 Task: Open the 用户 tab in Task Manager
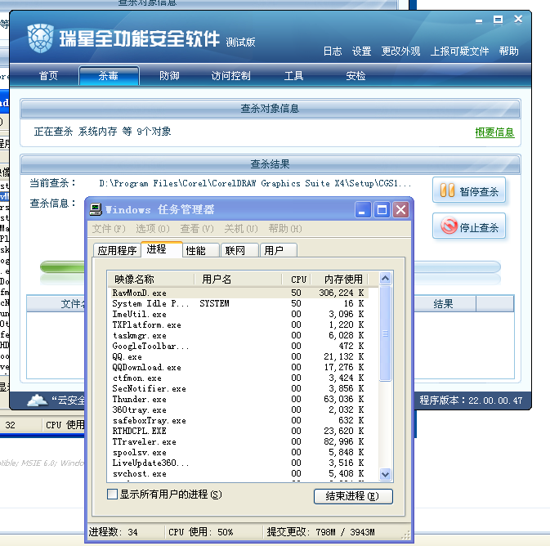pyautogui.click(x=279, y=251)
